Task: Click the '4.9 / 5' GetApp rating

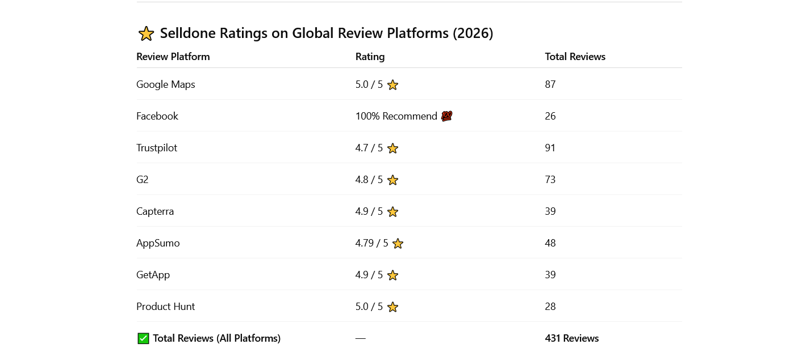Action: (x=369, y=275)
